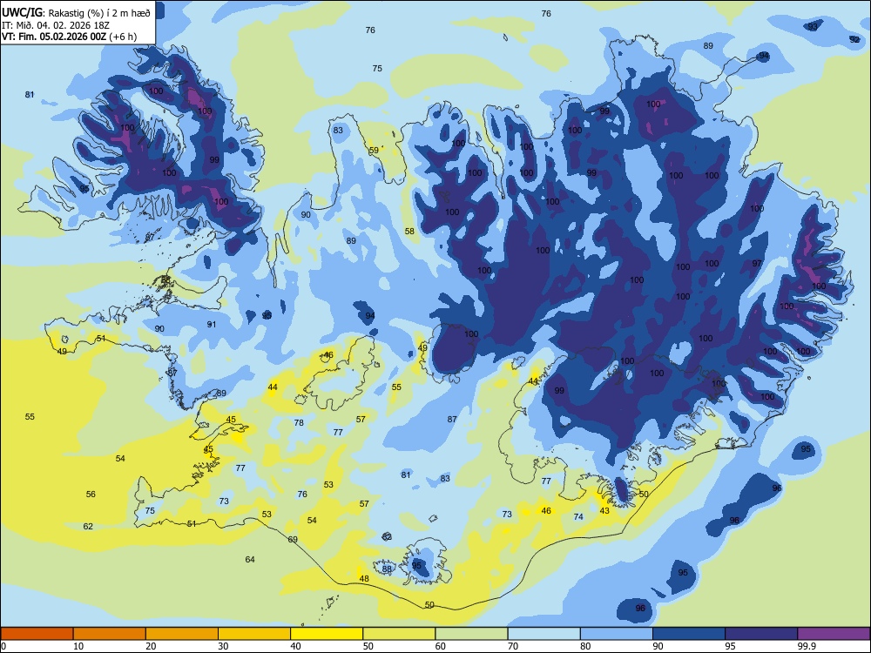The image size is (871, 653).
Task: Click the '56' value over the western sea
Action: click(x=91, y=495)
